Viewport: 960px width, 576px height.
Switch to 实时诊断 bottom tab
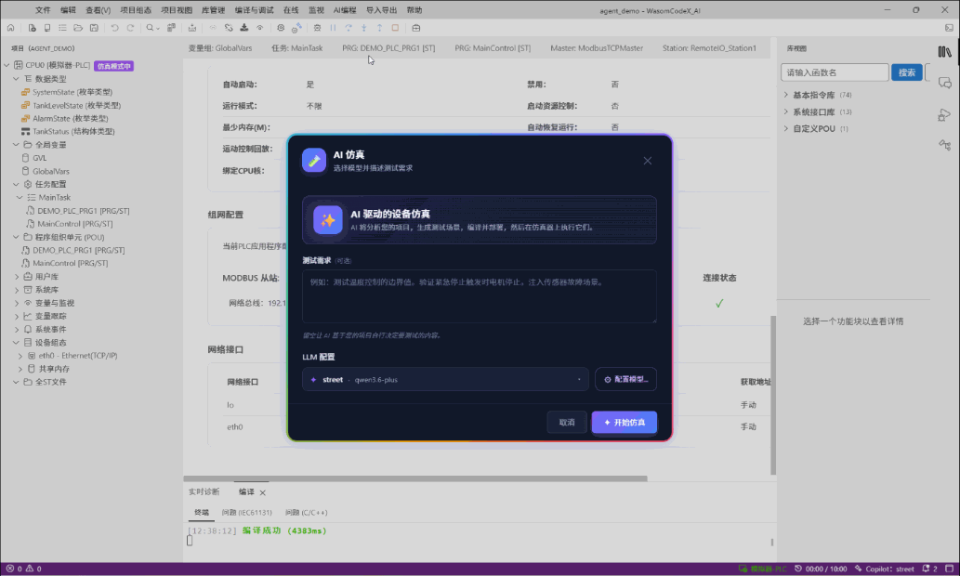[204, 492]
